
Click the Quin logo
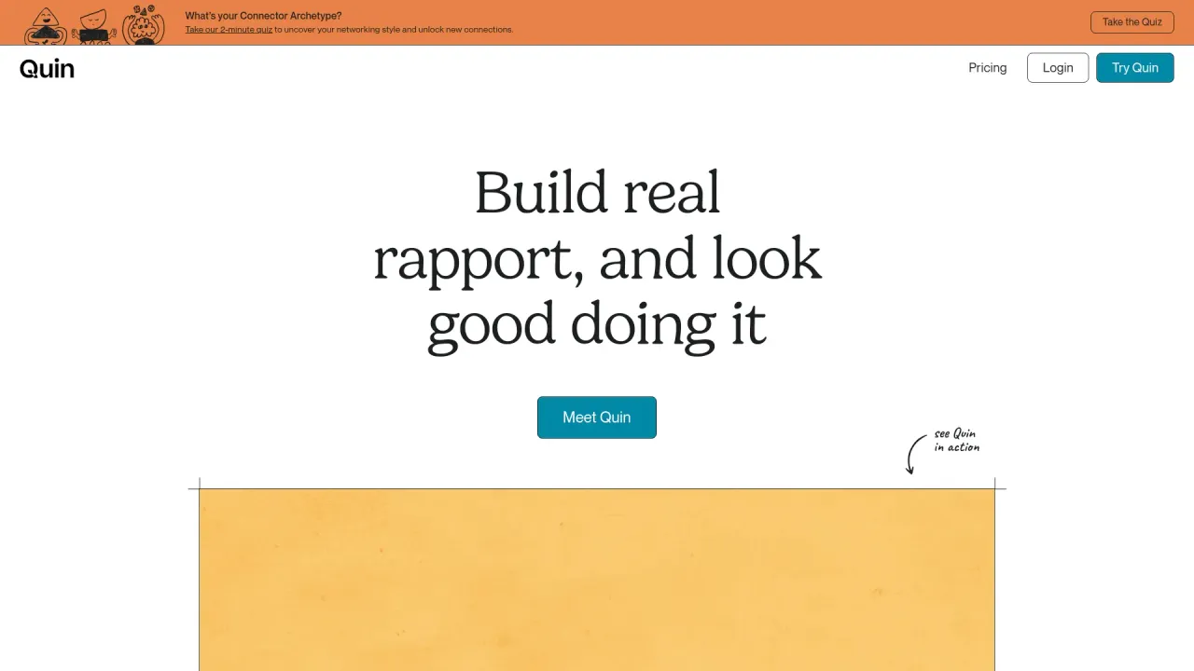click(x=47, y=68)
